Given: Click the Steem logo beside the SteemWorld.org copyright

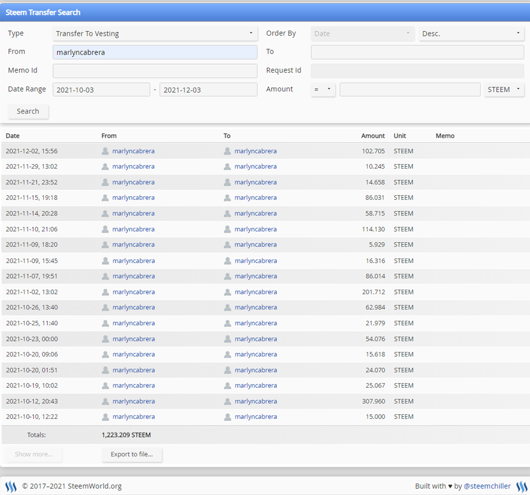Looking at the screenshot, I should [11, 486].
